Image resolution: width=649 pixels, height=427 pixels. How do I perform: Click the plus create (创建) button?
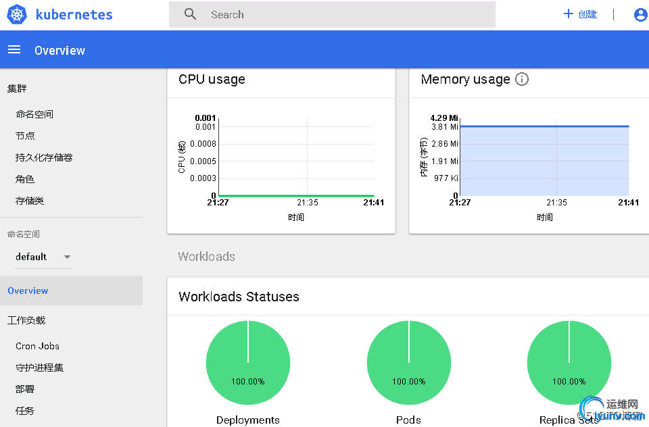click(x=580, y=14)
